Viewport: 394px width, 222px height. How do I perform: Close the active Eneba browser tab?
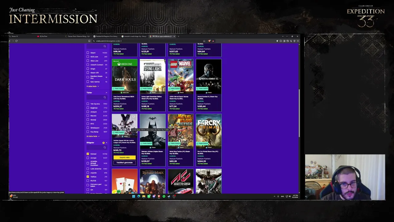pos(174,36)
